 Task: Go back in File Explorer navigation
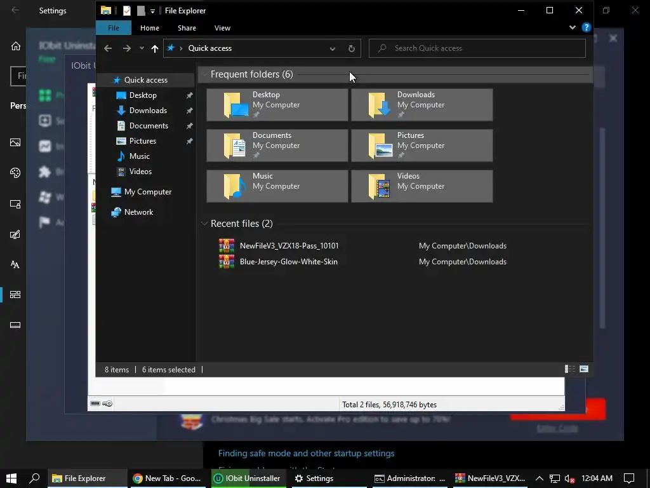pos(108,48)
